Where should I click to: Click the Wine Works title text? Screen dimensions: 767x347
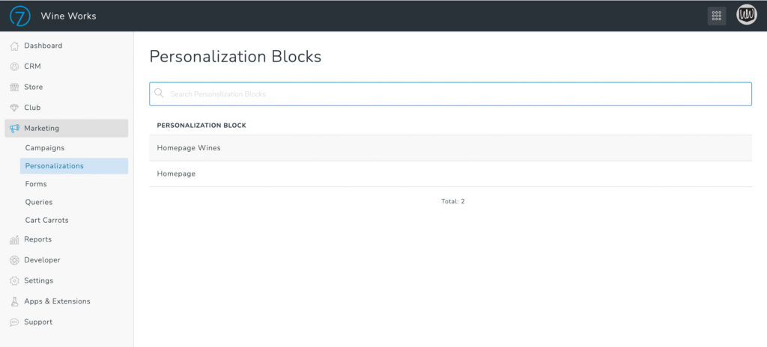[x=68, y=16]
